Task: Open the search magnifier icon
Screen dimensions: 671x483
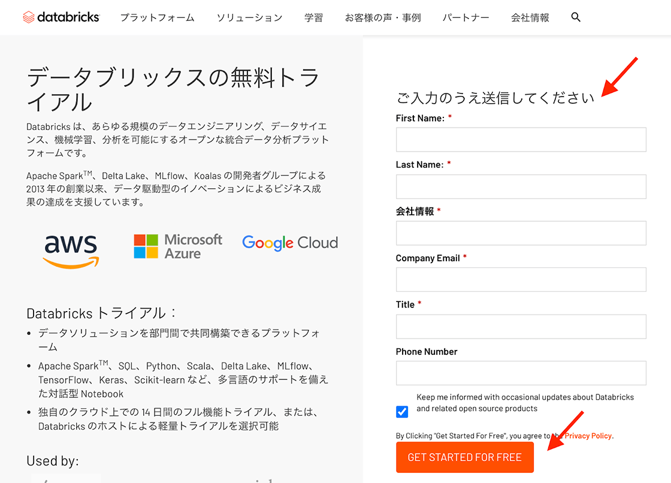Action: pos(576,17)
